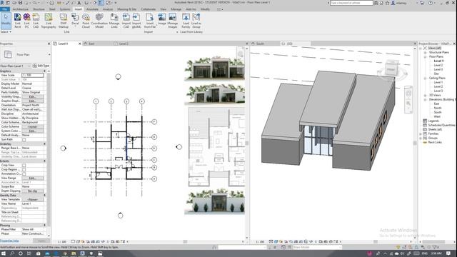
Task: Open the Floor Plan: Level 1 instance dropdown
Action: (16, 66)
